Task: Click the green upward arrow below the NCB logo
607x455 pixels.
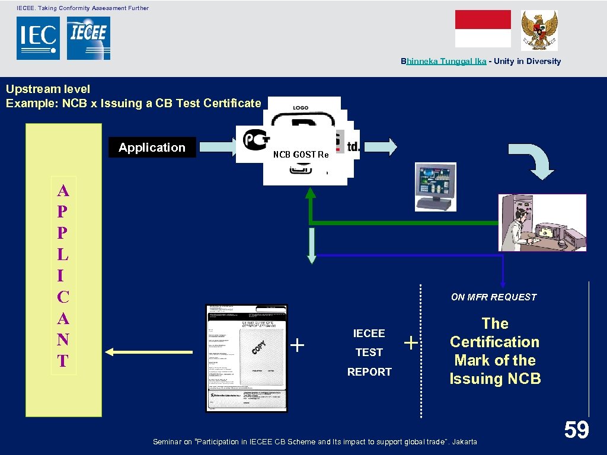Action: tap(311, 205)
